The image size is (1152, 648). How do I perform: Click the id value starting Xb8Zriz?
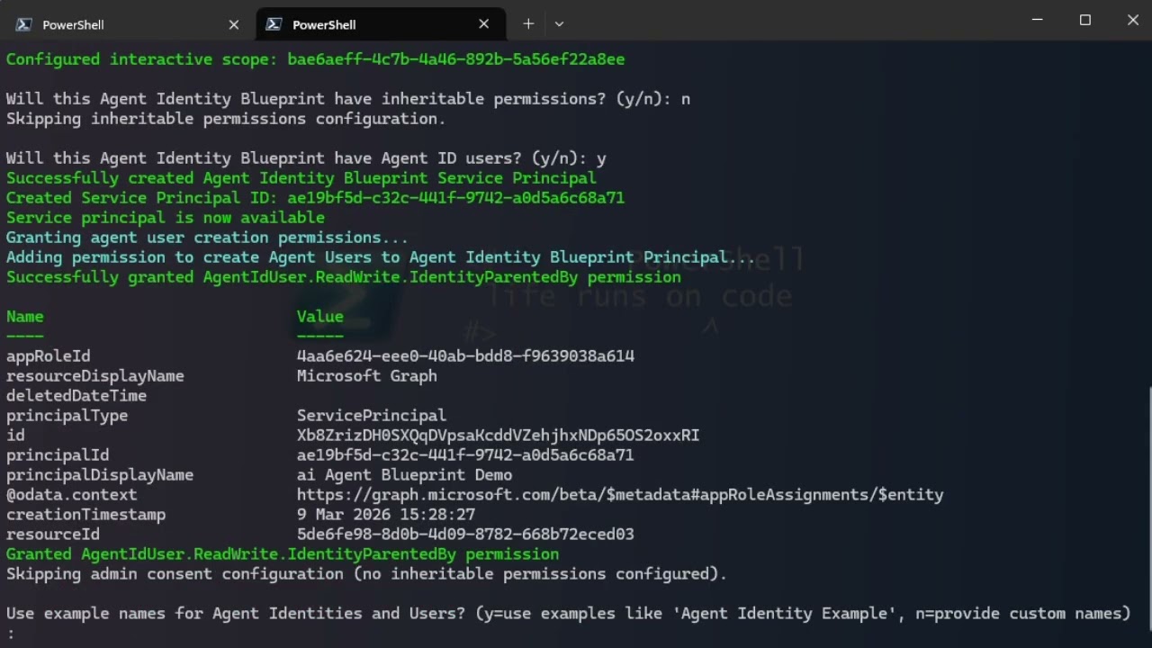click(x=498, y=436)
